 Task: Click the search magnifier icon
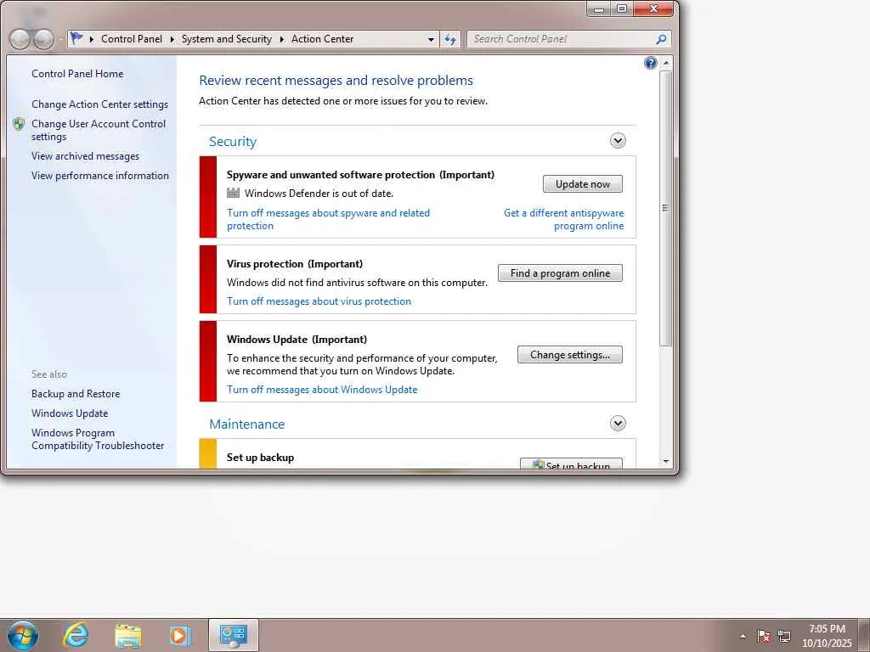660,39
